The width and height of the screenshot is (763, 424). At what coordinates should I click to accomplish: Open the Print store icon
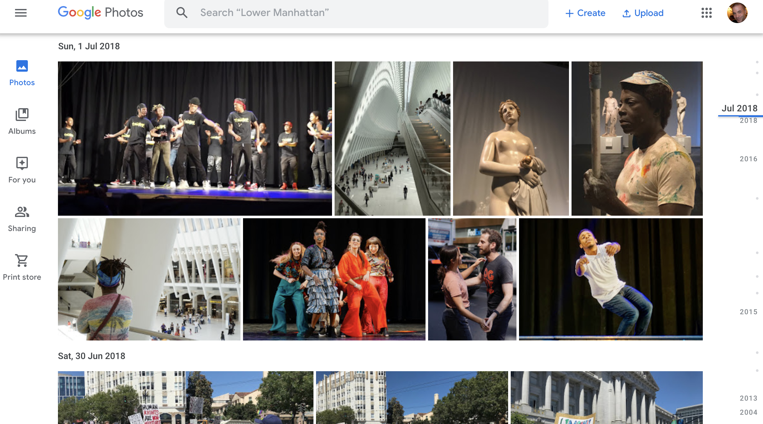click(21, 260)
